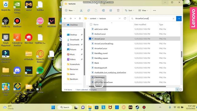The image size is (197, 111).
Task: Open the New dropdown menu
Action: tap(70, 10)
